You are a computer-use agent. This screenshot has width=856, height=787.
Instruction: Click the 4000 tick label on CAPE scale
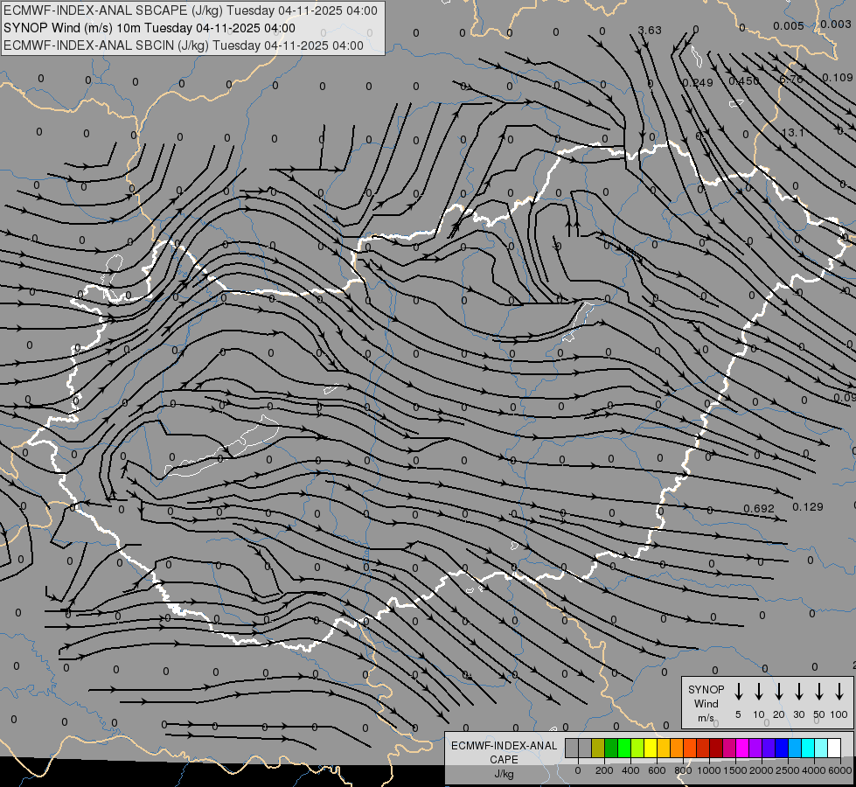point(814,770)
